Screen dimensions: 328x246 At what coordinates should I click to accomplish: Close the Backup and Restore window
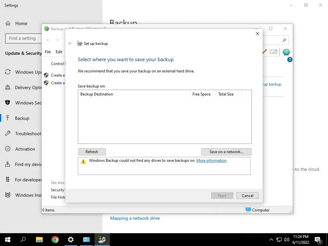pyautogui.click(x=285, y=29)
